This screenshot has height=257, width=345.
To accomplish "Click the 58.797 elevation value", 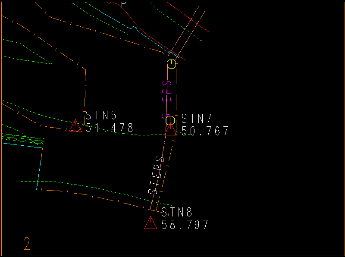I will [x=185, y=225].
